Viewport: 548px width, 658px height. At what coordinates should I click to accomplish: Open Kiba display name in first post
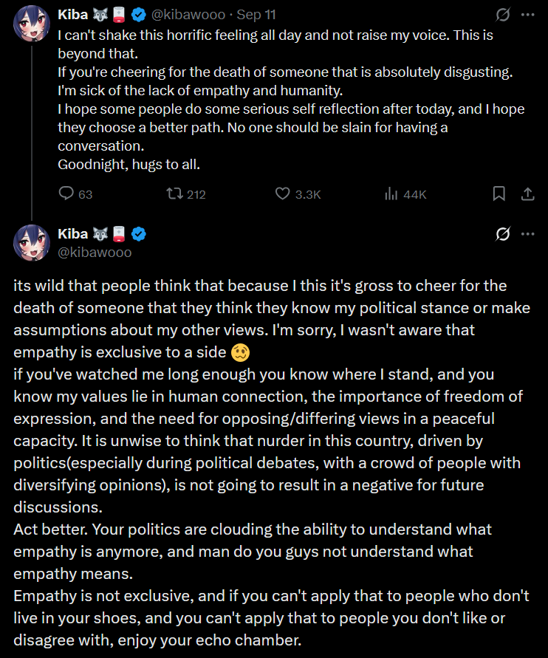[72, 14]
